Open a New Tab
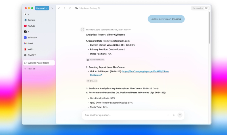227x135 pixels. tap(30, 69)
